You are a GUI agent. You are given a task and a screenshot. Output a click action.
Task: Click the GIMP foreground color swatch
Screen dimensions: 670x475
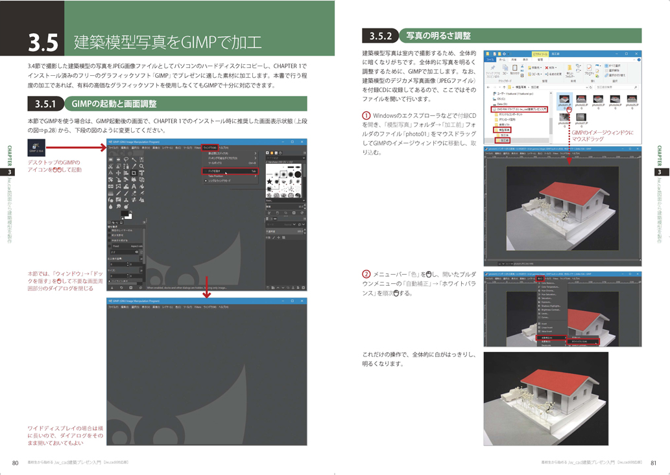(125, 213)
